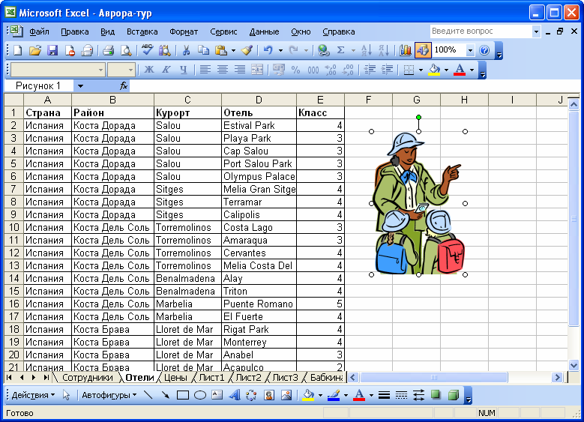The height and width of the screenshot is (422, 584).
Task: Launch the Chart Wizard icon
Action: (x=406, y=50)
